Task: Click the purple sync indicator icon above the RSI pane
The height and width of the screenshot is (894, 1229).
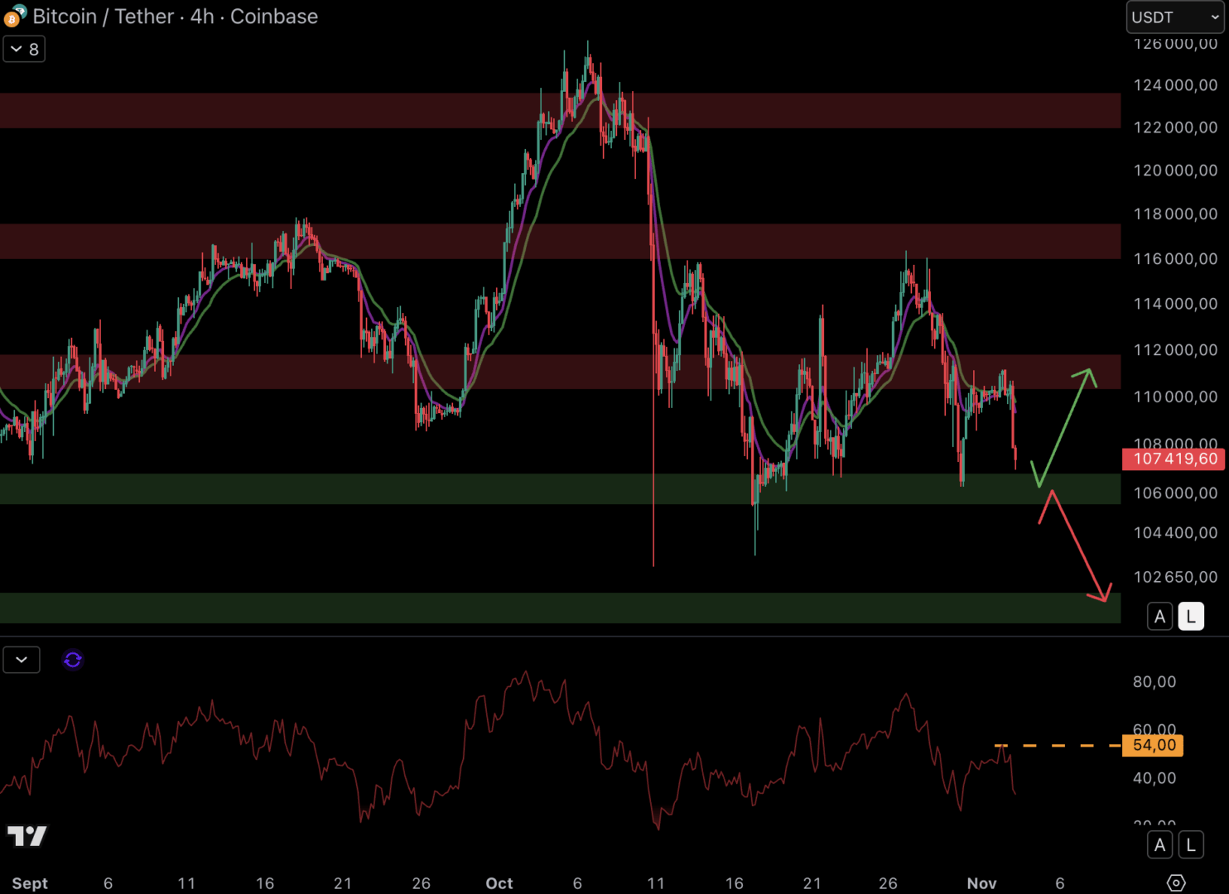Action: 73,660
